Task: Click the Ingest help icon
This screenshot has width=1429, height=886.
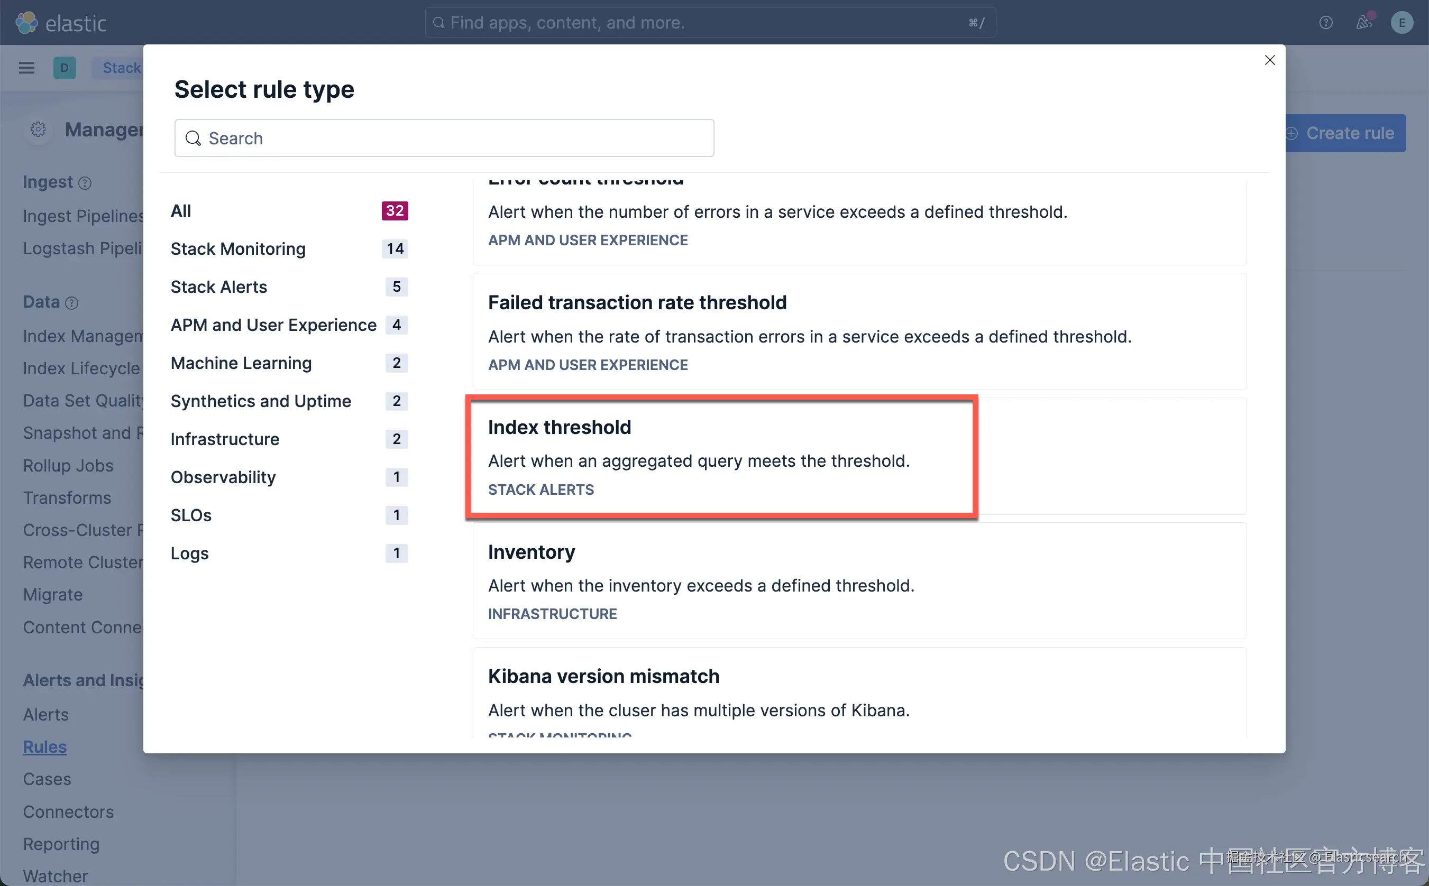Action: click(x=85, y=183)
